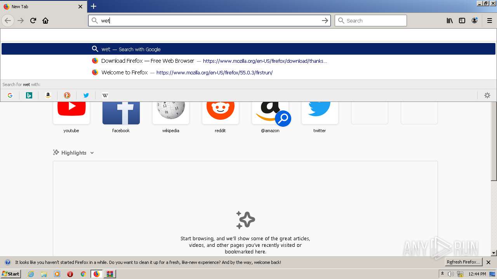This screenshot has height=279, width=497.
Task: Search with Bing one-off icon
Action: click(x=29, y=95)
